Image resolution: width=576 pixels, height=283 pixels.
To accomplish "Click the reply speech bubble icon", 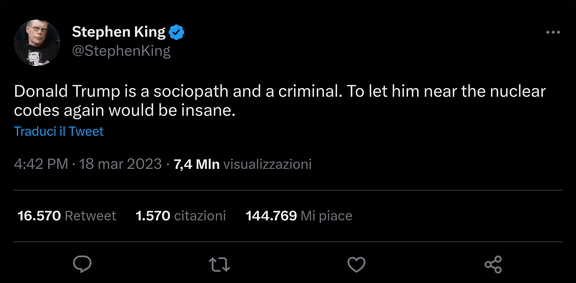I will coord(82,264).
